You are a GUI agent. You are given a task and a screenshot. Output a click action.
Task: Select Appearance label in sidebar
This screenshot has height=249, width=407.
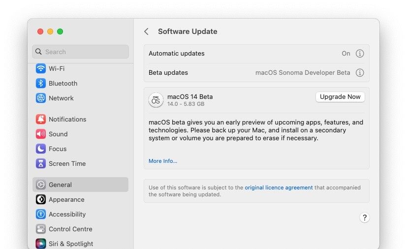[66, 199]
